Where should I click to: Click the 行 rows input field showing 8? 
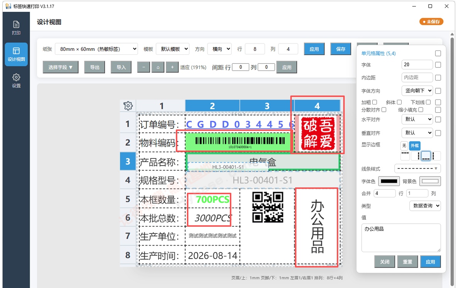pos(255,49)
